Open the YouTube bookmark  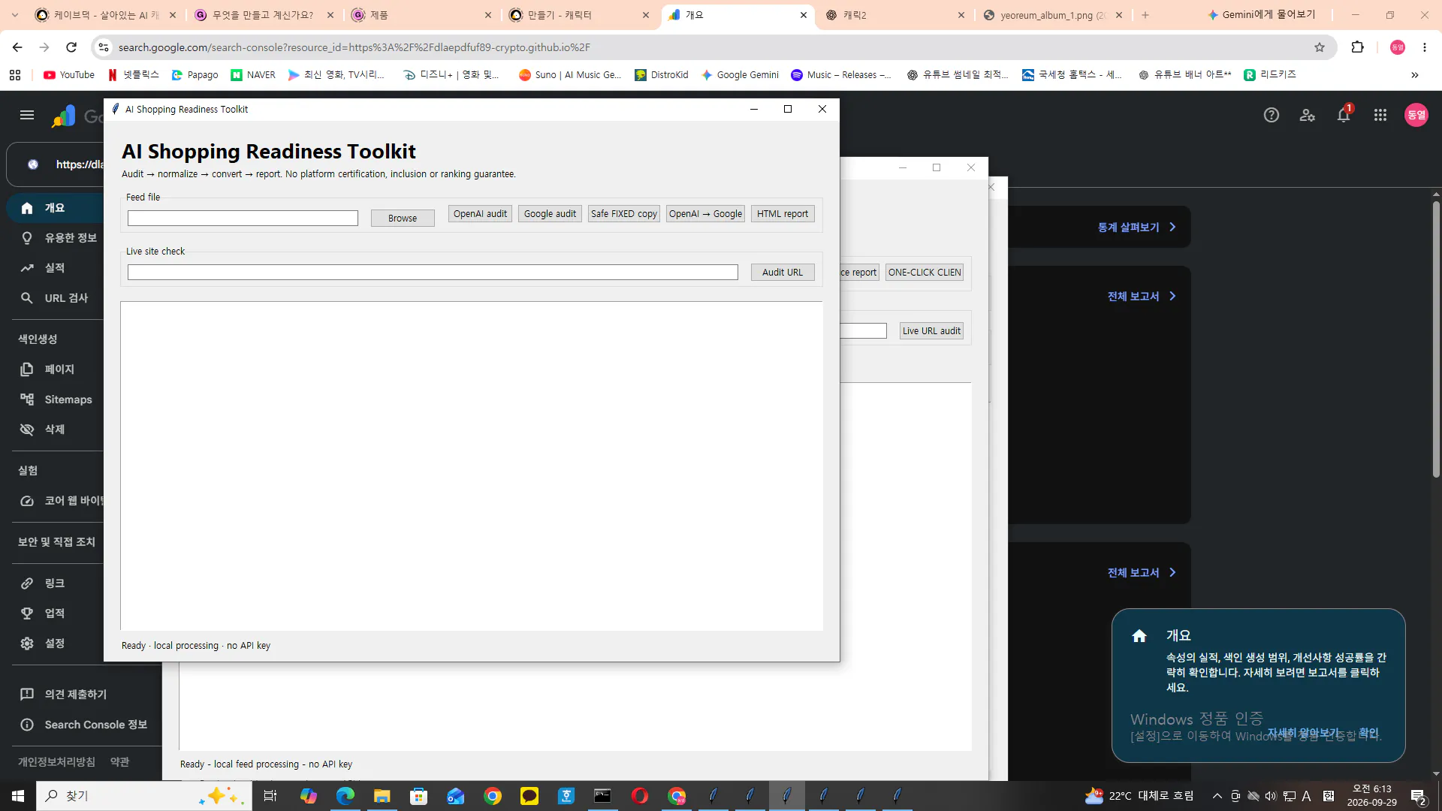tap(69, 75)
